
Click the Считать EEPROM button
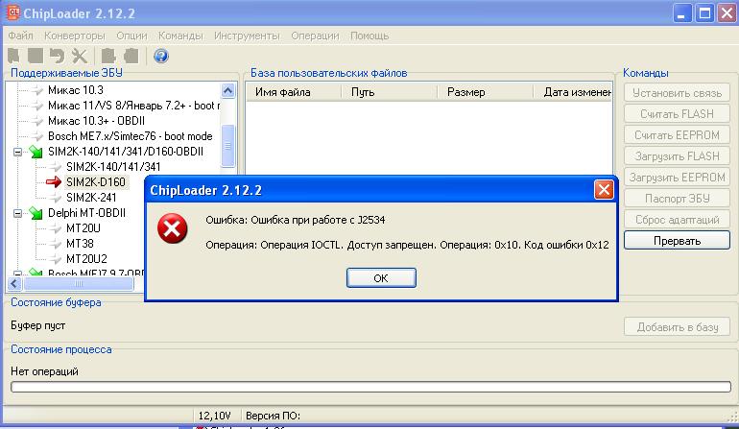pyautogui.click(x=677, y=134)
